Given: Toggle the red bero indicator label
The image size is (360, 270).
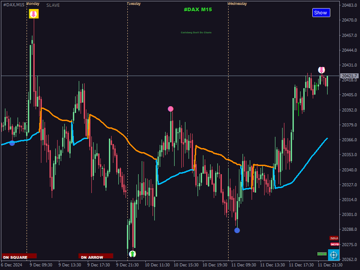Looking at the screenshot, I should click(x=334, y=244).
